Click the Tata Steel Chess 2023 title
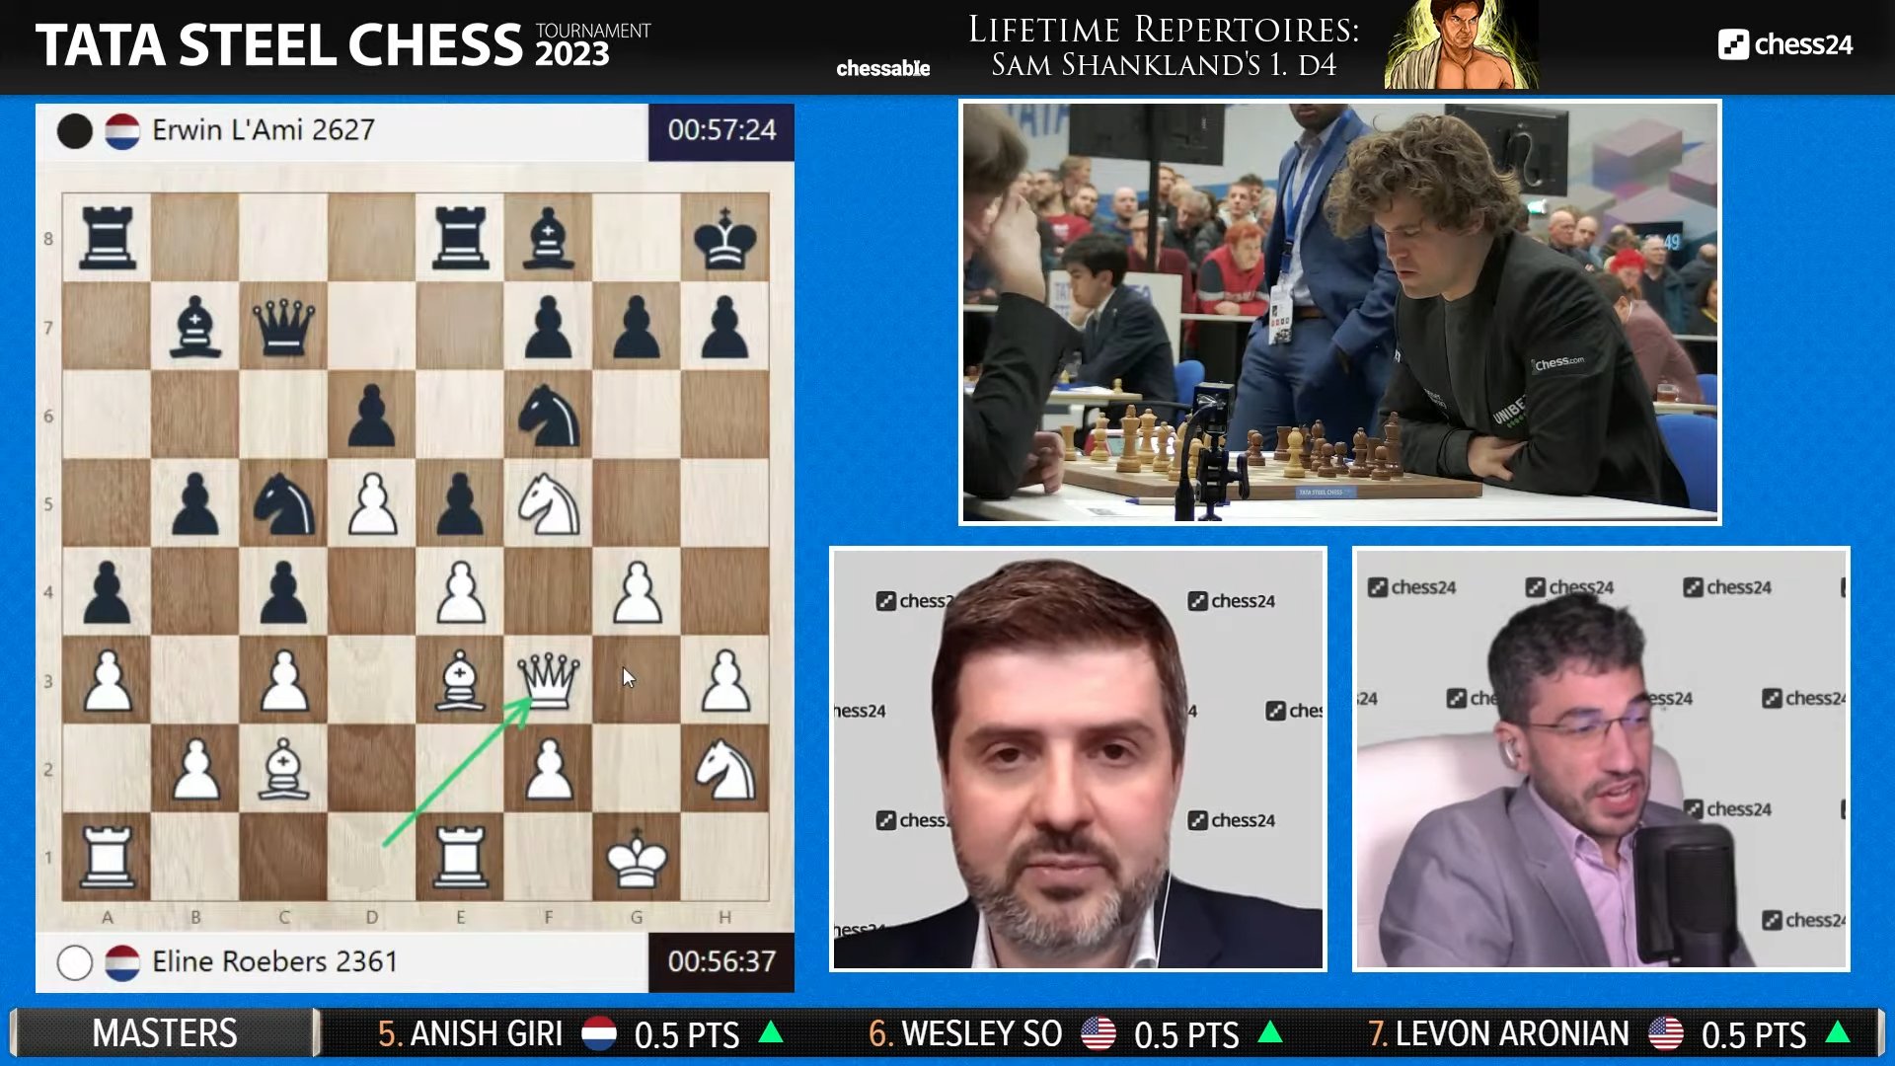The image size is (1895, 1066). (342, 45)
